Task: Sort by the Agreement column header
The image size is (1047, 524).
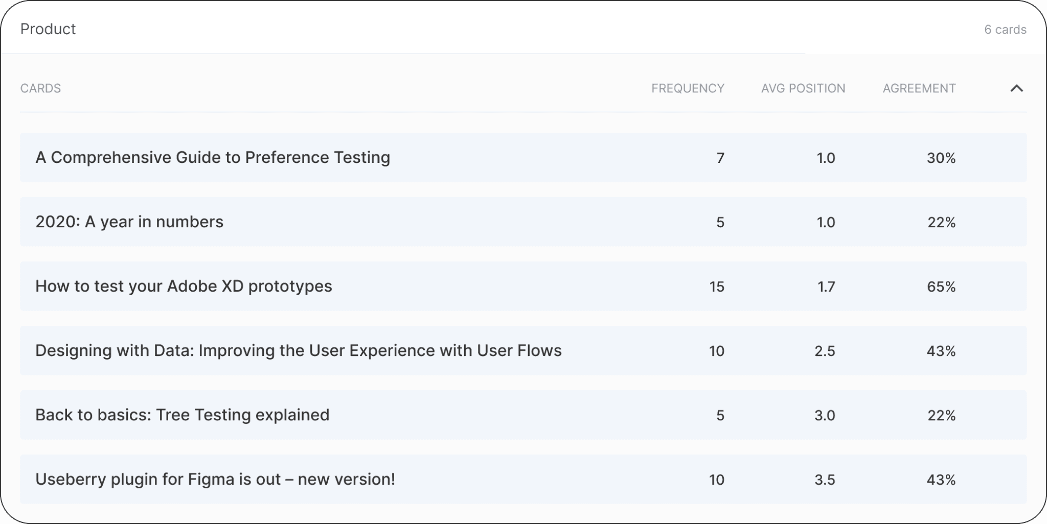Action: tap(919, 88)
